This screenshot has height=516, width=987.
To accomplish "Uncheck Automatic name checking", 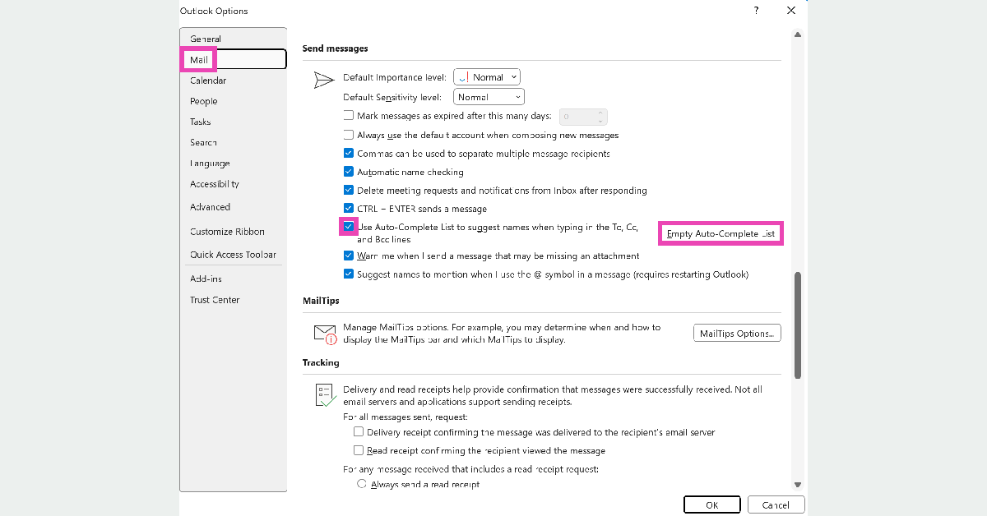I will 349,172.
